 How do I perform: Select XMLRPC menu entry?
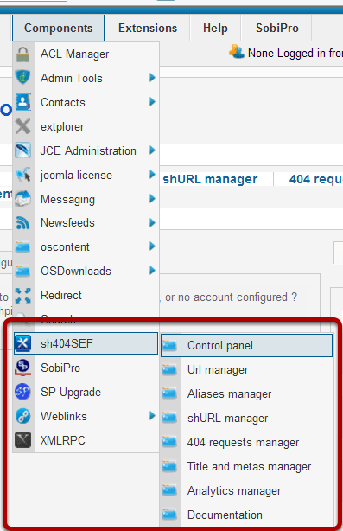pos(86,440)
